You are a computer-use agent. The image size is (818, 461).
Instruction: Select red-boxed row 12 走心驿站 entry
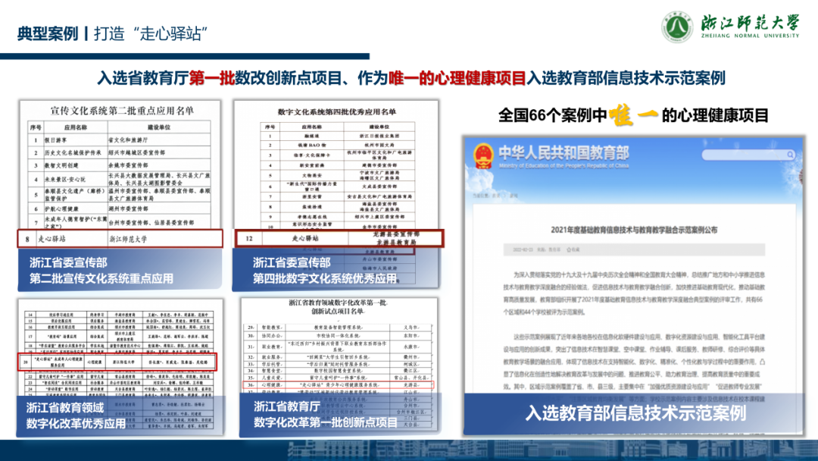(338, 237)
